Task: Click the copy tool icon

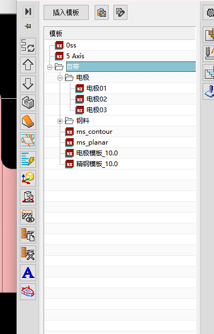Action: tap(28, 235)
